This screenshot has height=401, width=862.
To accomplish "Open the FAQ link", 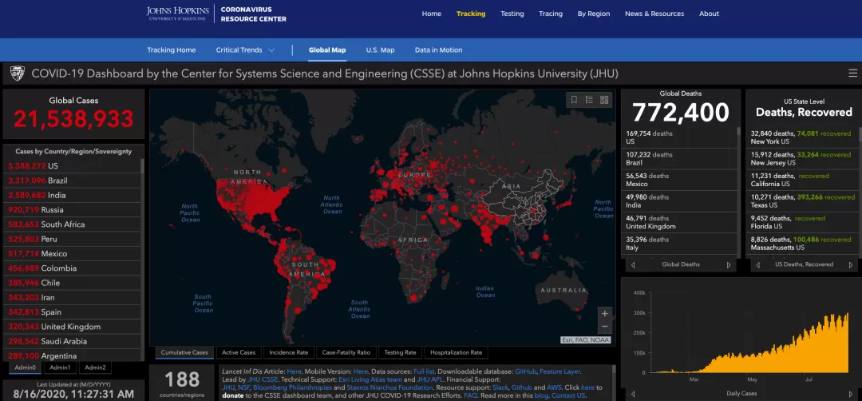I will coord(471,395).
